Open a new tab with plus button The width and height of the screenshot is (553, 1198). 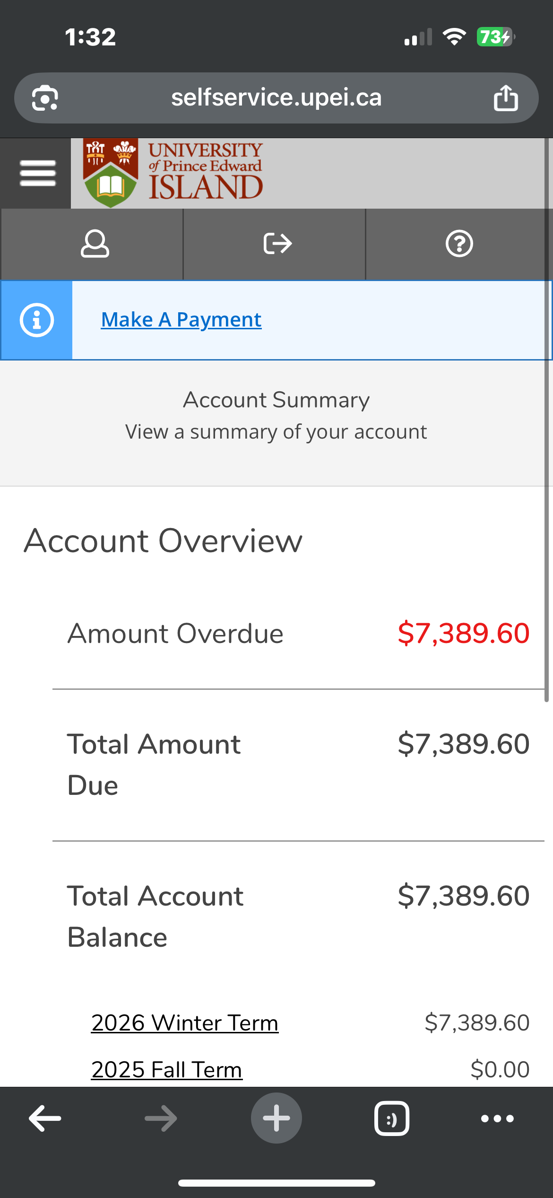coord(276,1119)
